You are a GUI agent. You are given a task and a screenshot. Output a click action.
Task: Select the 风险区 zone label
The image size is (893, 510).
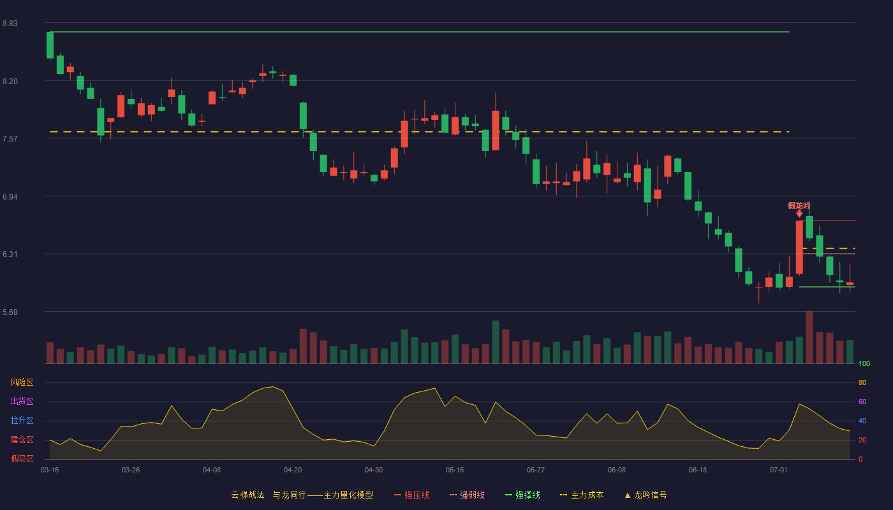[x=22, y=382]
